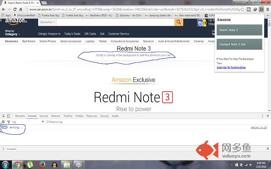
Task: Open the Amazon.in logo
Action: [16, 21]
